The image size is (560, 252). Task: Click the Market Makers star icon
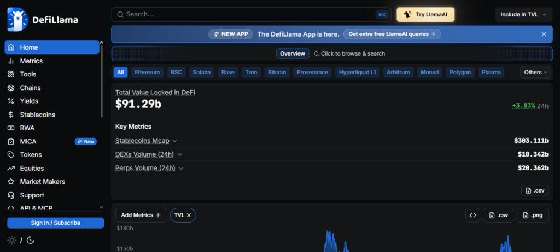coord(11,182)
